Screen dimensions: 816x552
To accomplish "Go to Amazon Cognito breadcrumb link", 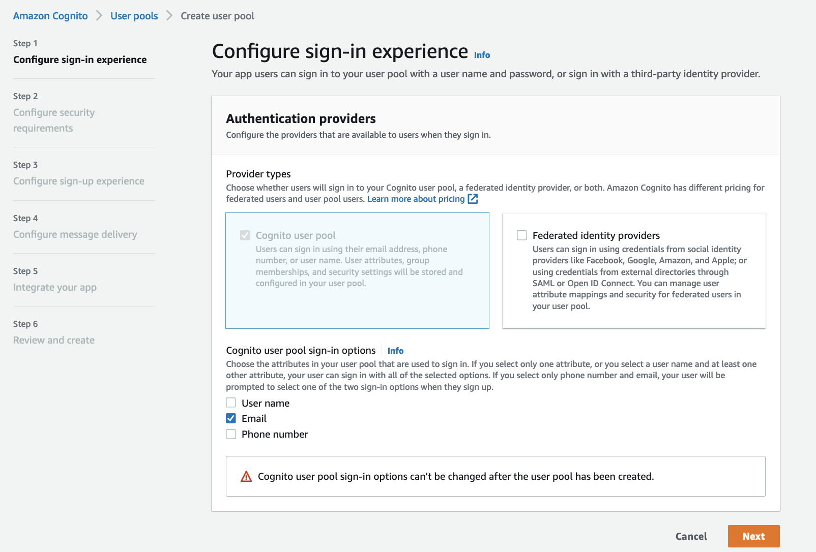I will (x=50, y=16).
